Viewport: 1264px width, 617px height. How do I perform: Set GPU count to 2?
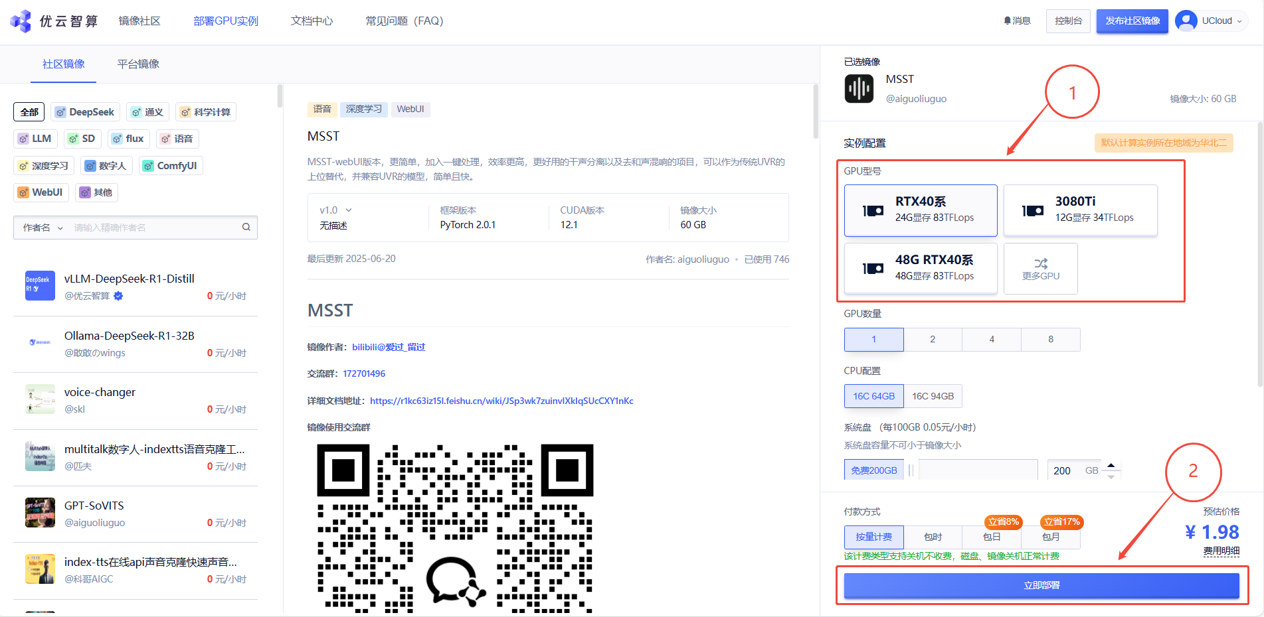[933, 339]
